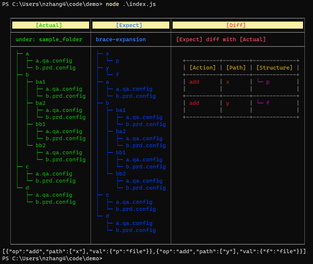The width and height of the screenshot is (313, 264).
Task: Click the bottom empty PowerShell prompt
Action: (x=52, y=258)
